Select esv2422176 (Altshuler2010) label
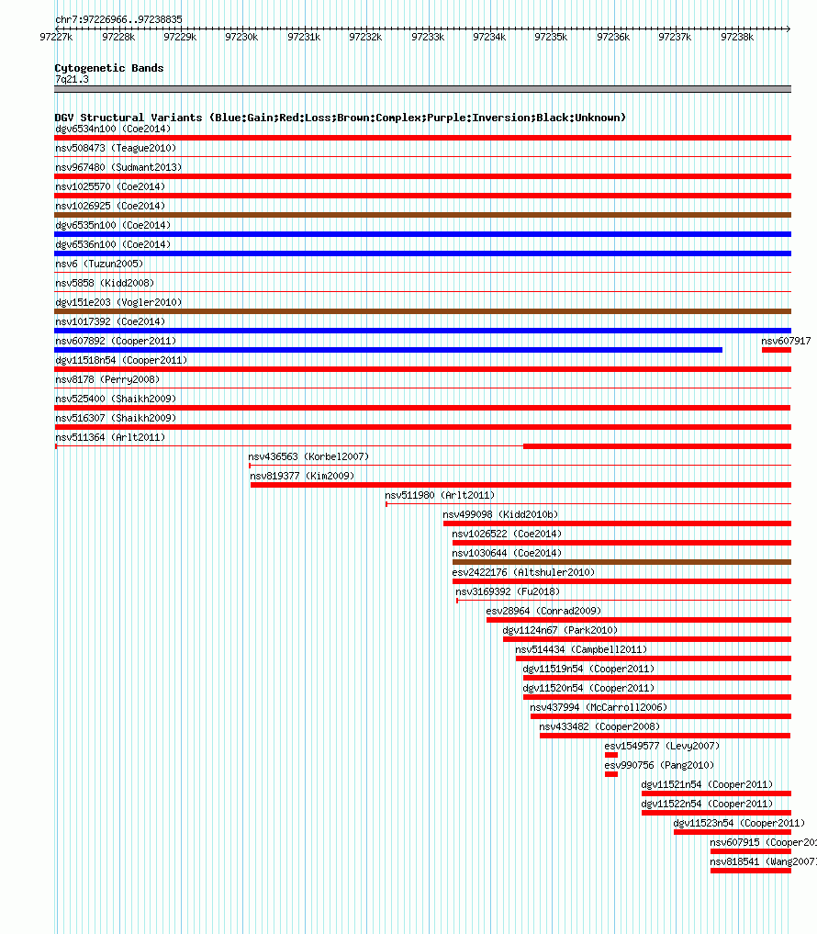 523,572
